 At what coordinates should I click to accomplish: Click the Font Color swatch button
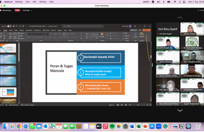[54, 37]
